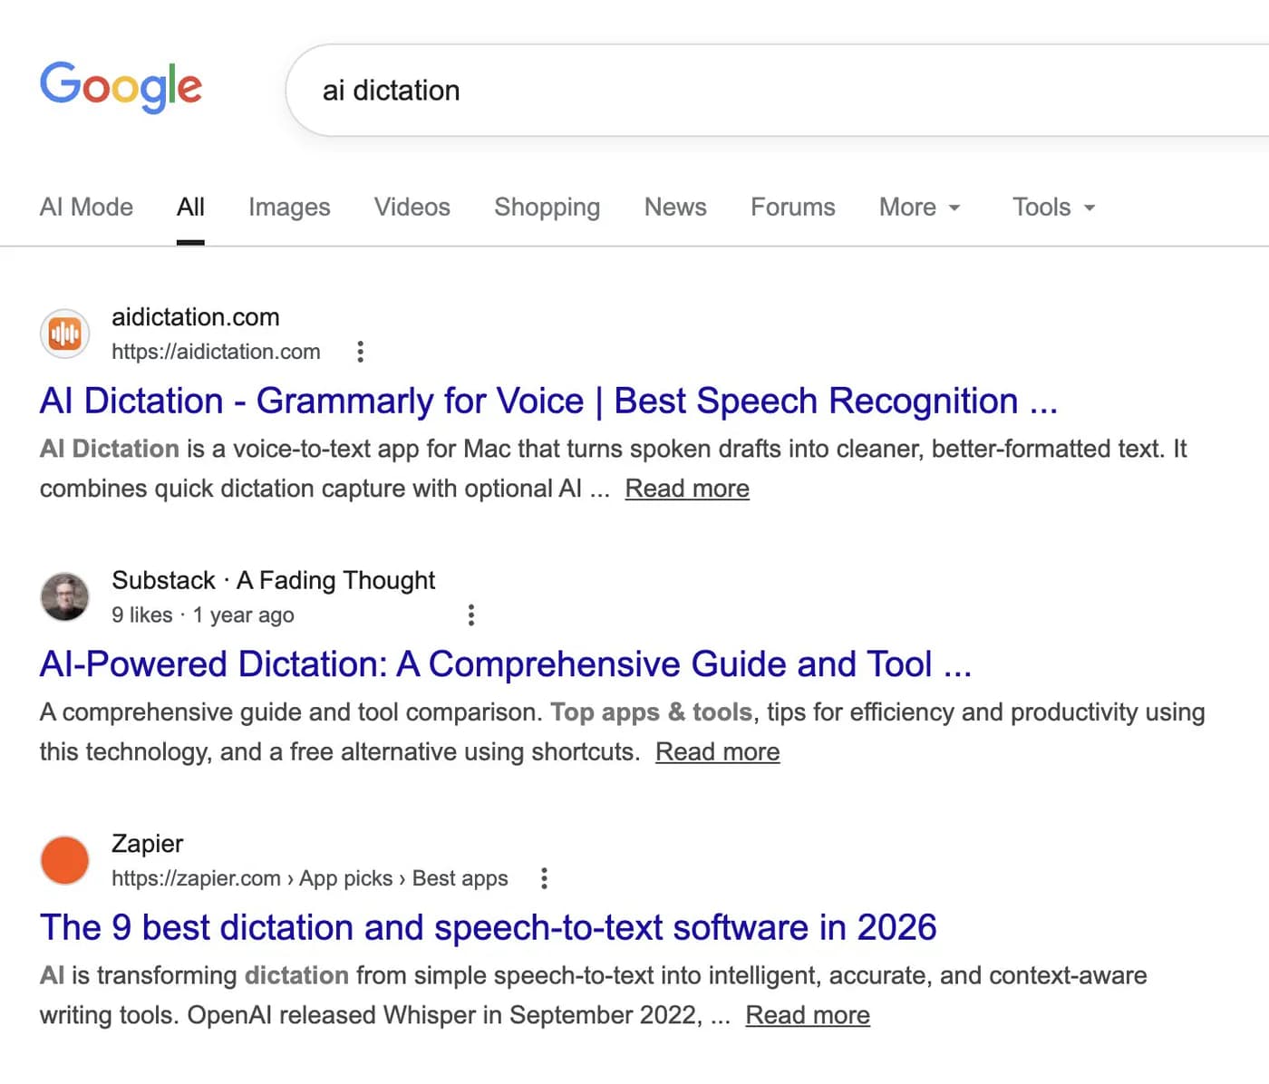Go to the Videos tab
The width and height of the screenshot is (1269, 1084).
412,208
